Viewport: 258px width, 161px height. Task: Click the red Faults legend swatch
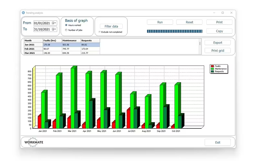point(212,66)
